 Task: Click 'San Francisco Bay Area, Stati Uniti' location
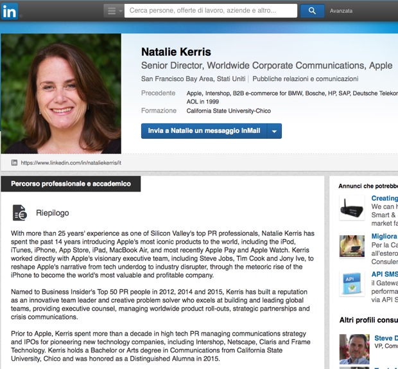pos(193,79)
